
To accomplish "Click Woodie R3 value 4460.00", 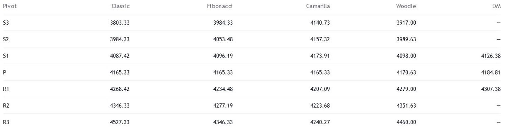I will click(x=406, y=122).
